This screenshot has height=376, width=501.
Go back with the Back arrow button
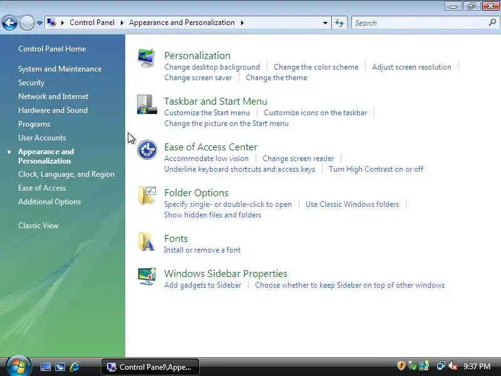9,23
